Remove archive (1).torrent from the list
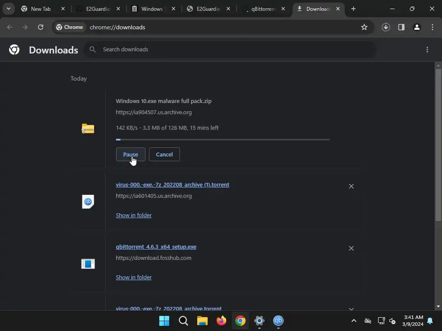Image resolution: width=442 pixels, height=331 pixels. click(351, 186)
